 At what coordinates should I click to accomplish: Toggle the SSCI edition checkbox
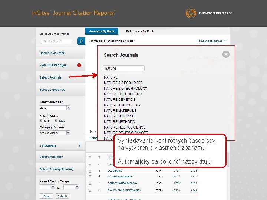pyautogui.click(x=56, y=121)
